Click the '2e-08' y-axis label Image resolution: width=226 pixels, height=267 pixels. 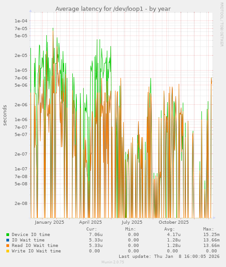tap(21, 203)
